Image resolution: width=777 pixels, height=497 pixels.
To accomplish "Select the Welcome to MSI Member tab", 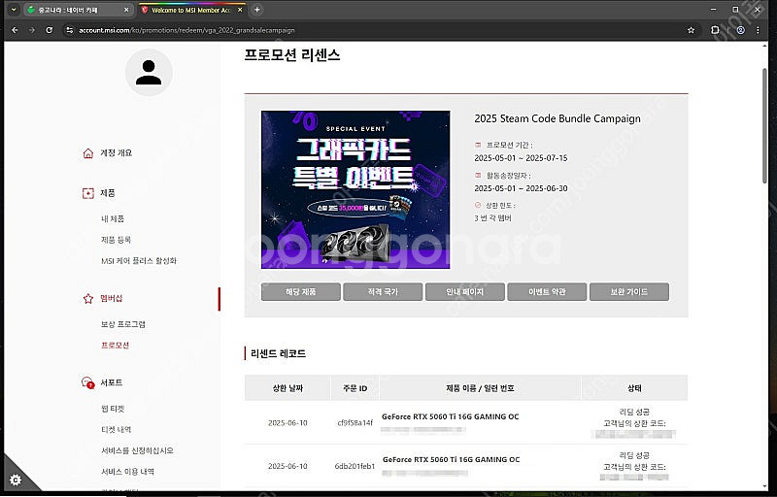I will click(x=192, y=10).
